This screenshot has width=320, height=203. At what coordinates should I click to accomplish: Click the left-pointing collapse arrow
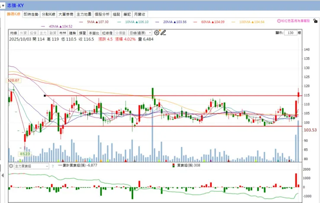coord(3,175)
